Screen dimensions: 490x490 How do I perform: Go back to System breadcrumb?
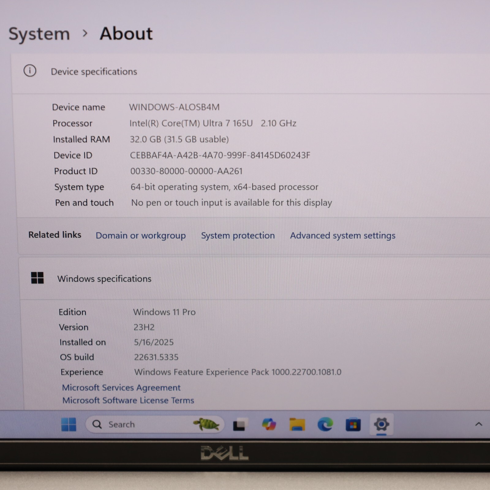point(39,34)
